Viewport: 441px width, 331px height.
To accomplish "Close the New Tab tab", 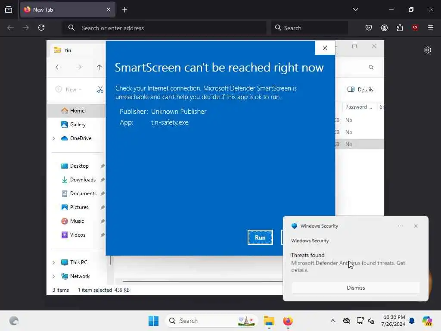I will point(109,9).
